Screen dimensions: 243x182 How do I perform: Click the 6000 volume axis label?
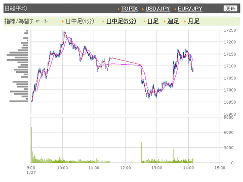(x=229, y=132)
